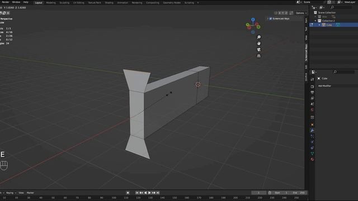Open Scene properties tab icon
The height and width of the screenshot is (201, 358).
pos(312,104)
